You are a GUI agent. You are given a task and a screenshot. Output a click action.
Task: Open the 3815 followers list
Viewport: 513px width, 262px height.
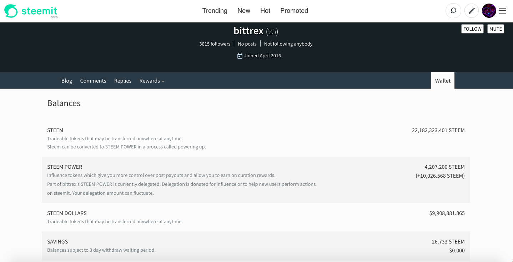(x=215, y=44)
